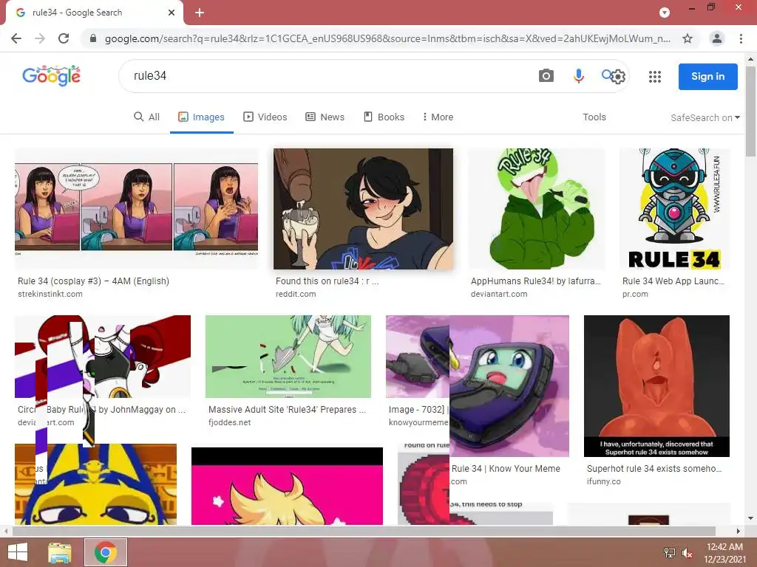Reload the current Google page

tap(64, 38)
